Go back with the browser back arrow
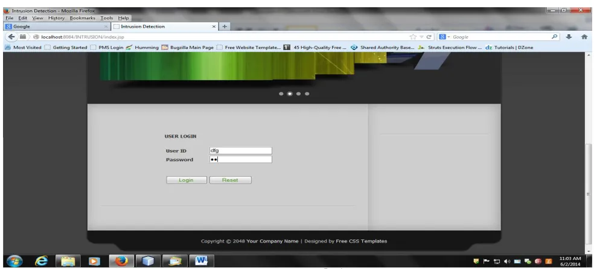 pyautogui.click(x=11, y=37)
